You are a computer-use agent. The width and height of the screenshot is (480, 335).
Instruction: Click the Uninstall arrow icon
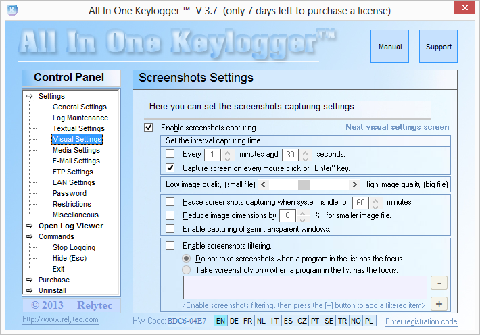pos(30,290)
